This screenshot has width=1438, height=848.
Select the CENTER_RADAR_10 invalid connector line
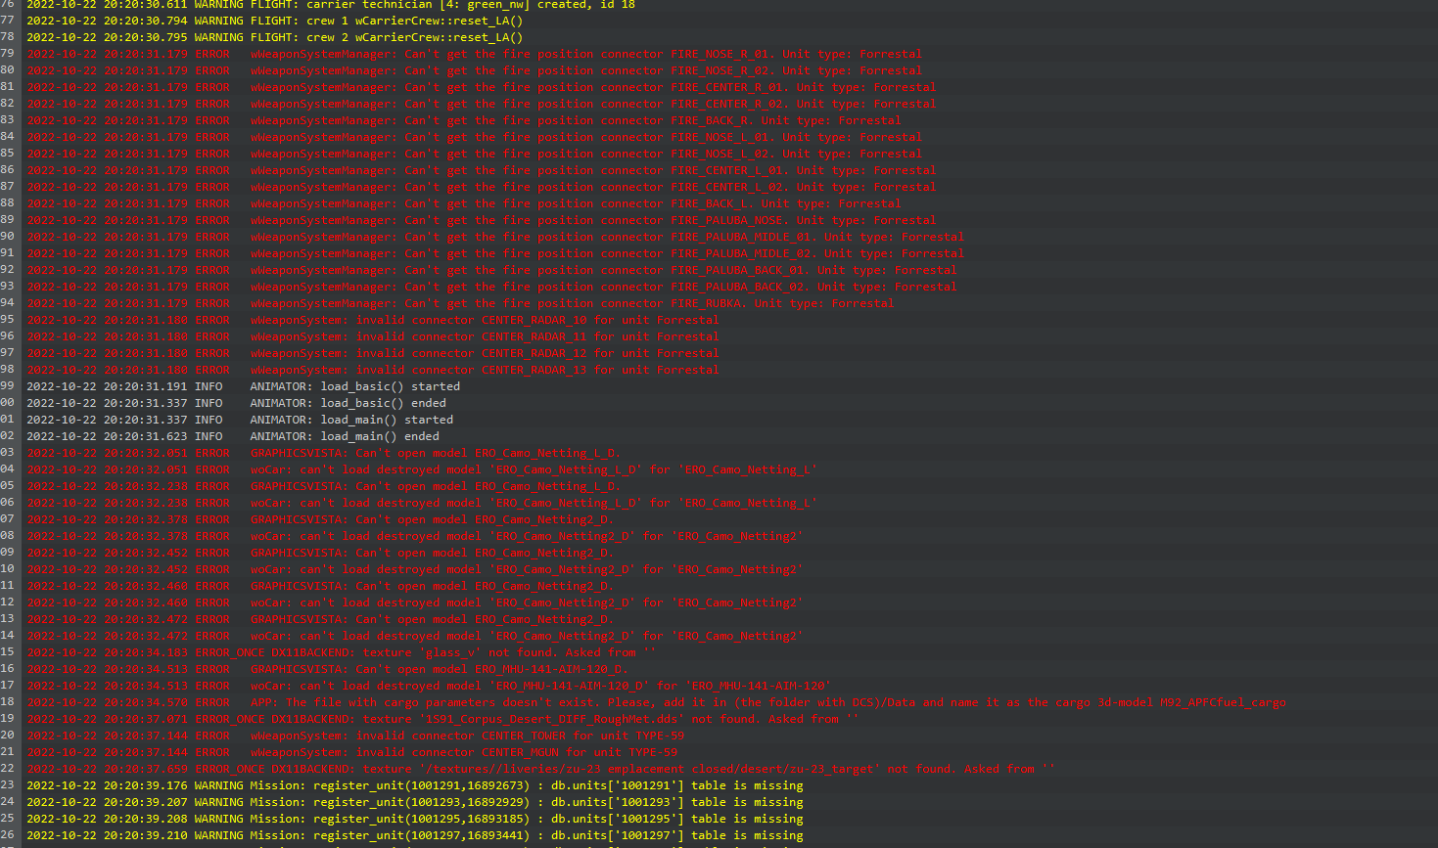click(x=373, y=320)
